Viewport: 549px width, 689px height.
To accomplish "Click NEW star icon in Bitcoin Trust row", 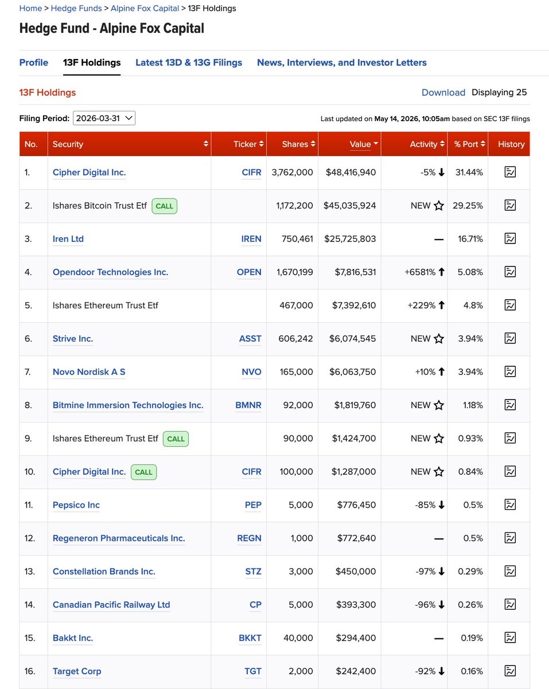I will click(x=439, y=206).
